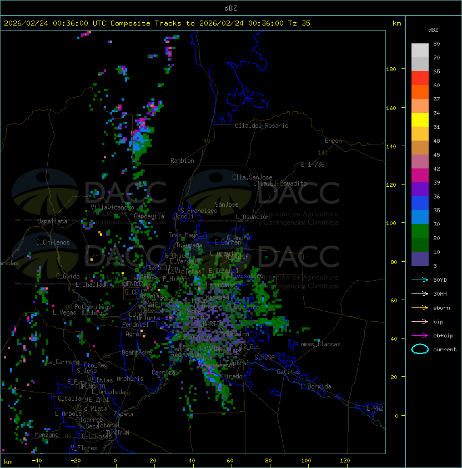
Task: Click the C_Chilenos map label
Action: click(53, 242)
